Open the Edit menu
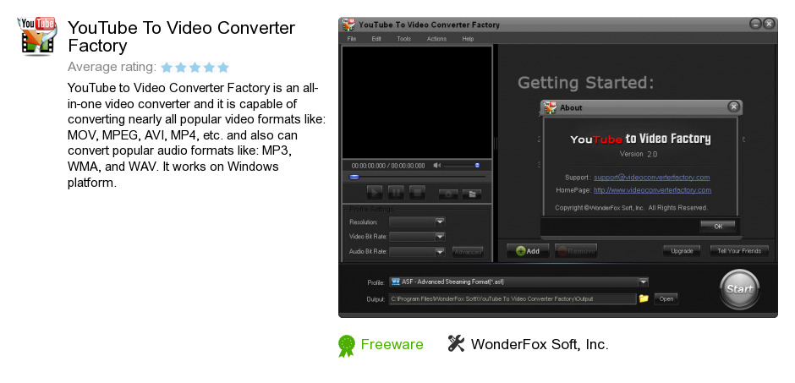Screen dimensions: 795x383 coord(376,39)
